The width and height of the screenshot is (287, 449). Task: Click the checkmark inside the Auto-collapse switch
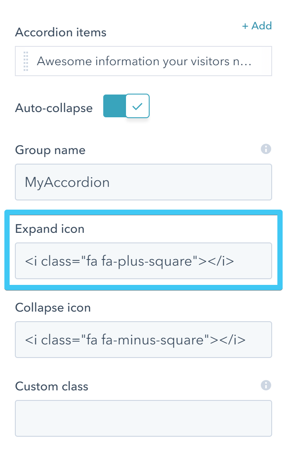pyautogui.click(x=138, y=105)
